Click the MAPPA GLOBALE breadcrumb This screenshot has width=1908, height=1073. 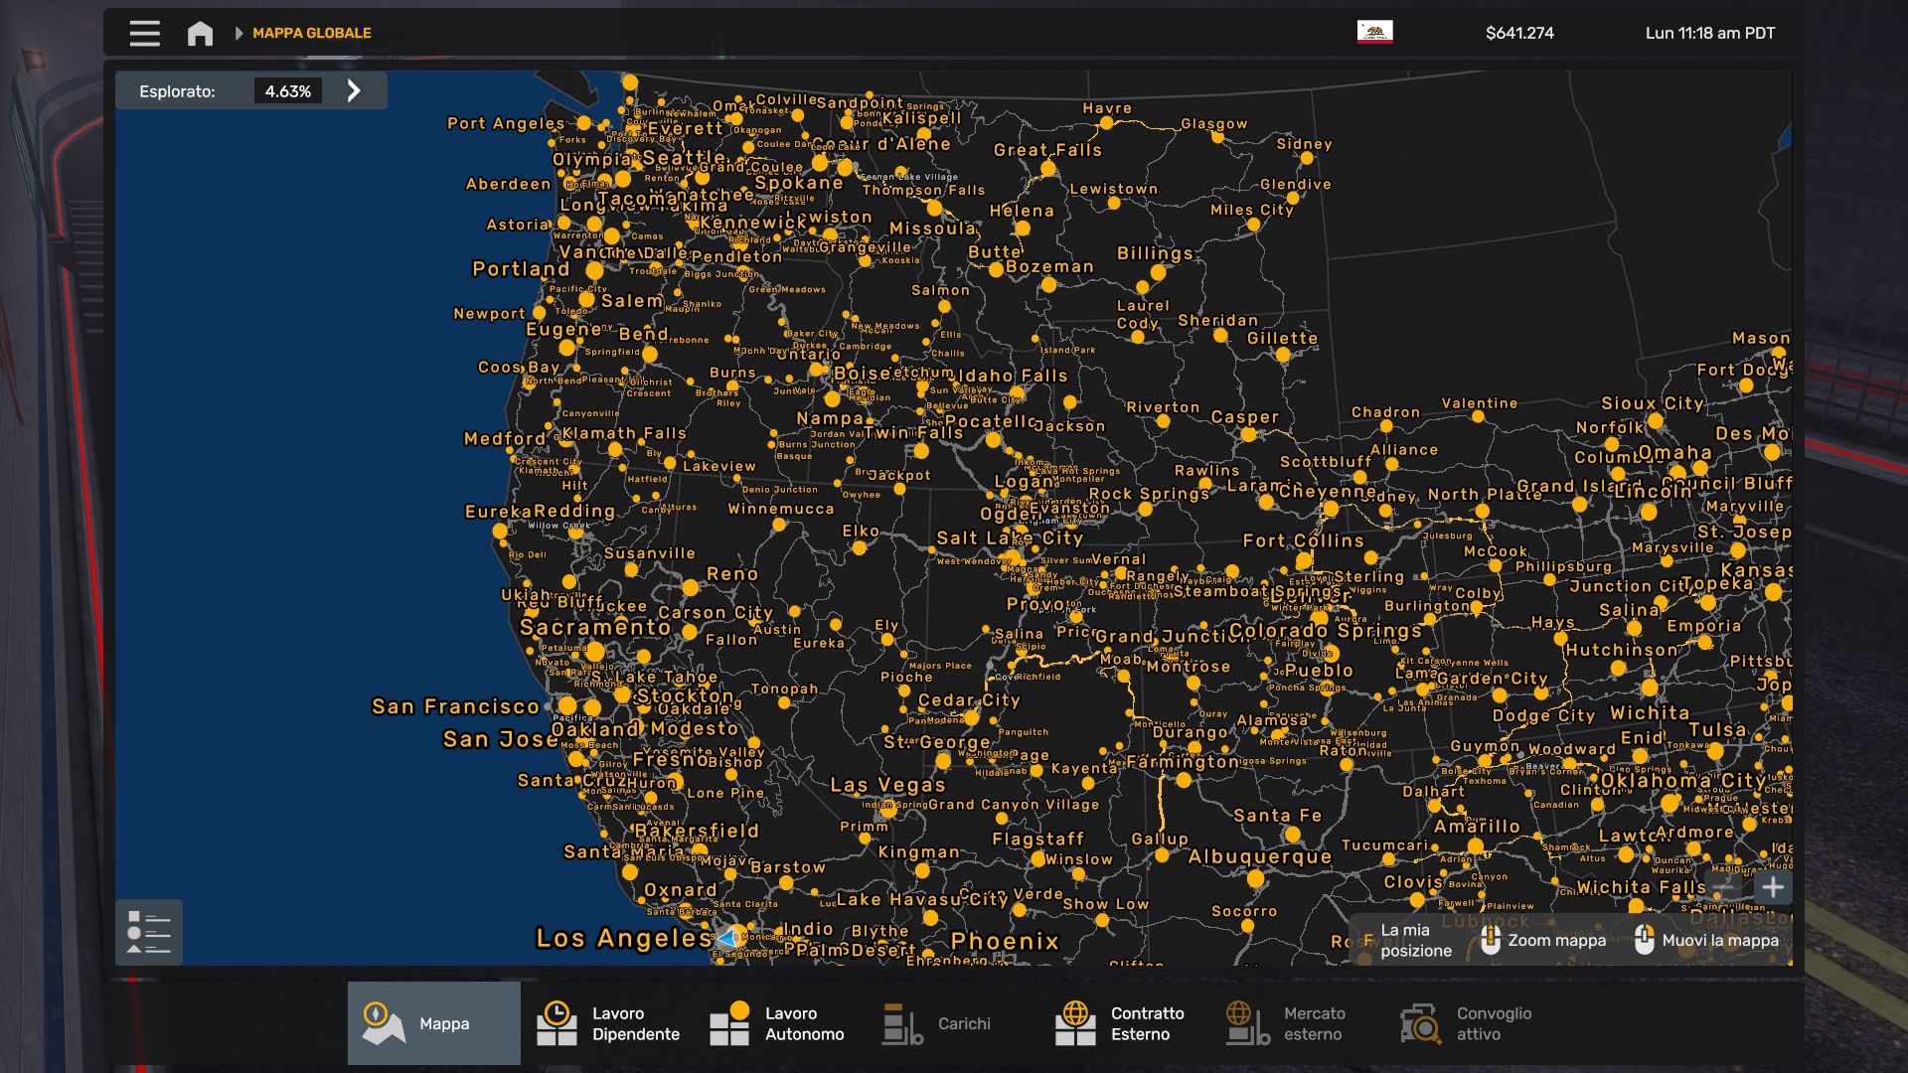pyautogui.click(x=311, y=33)
